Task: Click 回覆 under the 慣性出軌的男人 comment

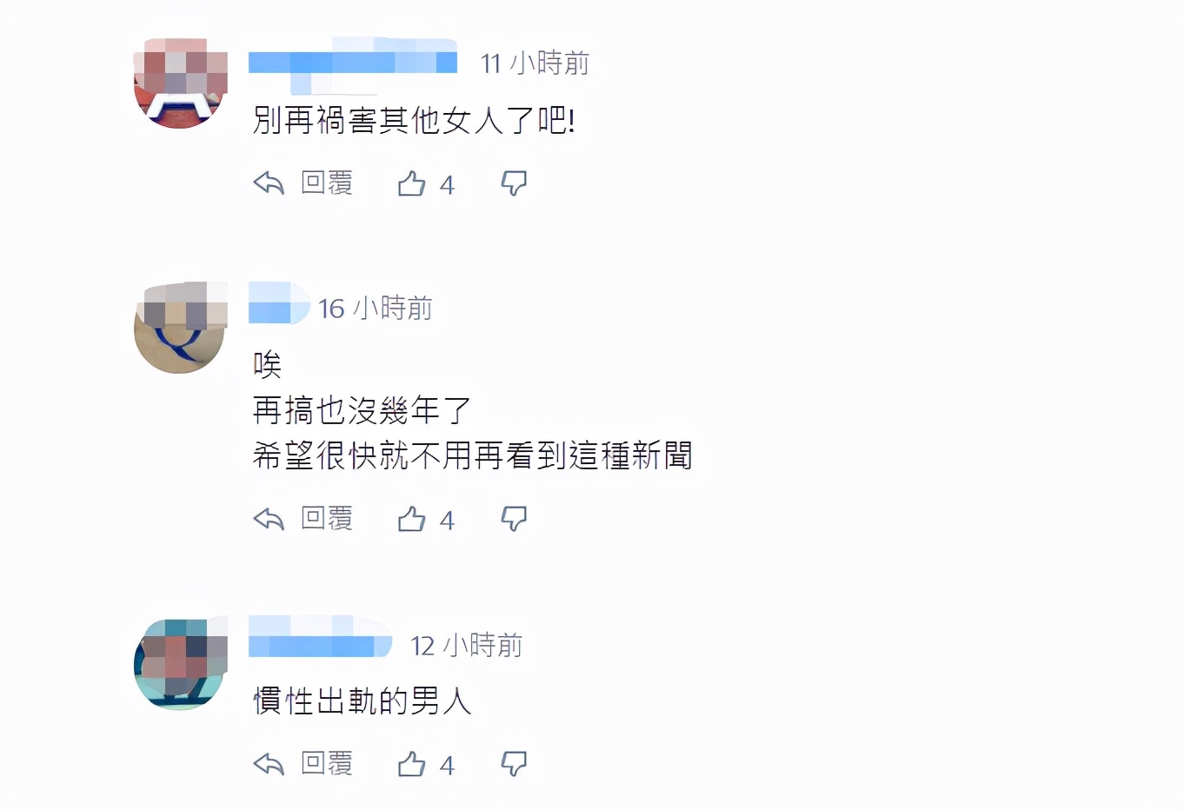Action: pyautogui.click(x=327, y=763)
